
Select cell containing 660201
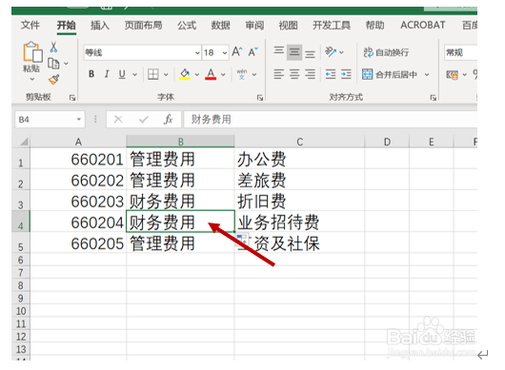point(78,159)
